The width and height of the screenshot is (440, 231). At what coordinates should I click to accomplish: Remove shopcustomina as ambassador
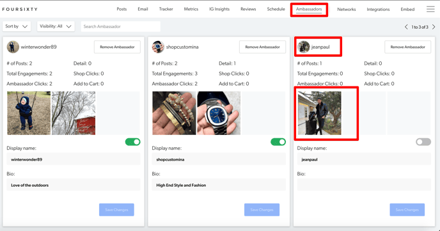[262, 47]
